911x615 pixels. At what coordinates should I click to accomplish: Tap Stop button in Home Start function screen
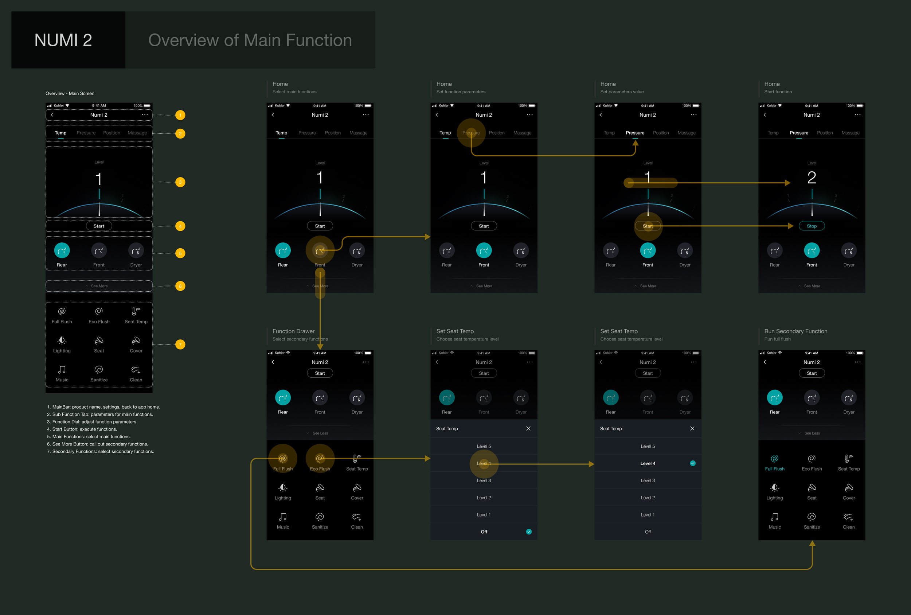(x=812, y=226)
